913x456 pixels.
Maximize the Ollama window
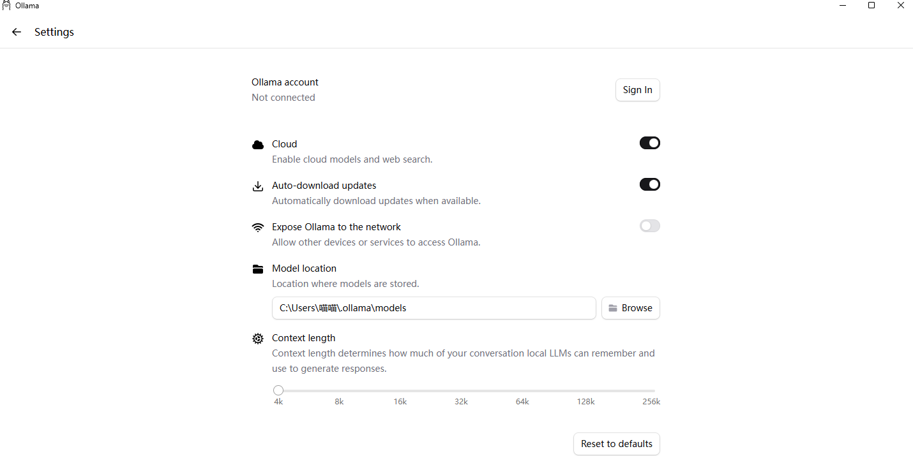point(871,6)
